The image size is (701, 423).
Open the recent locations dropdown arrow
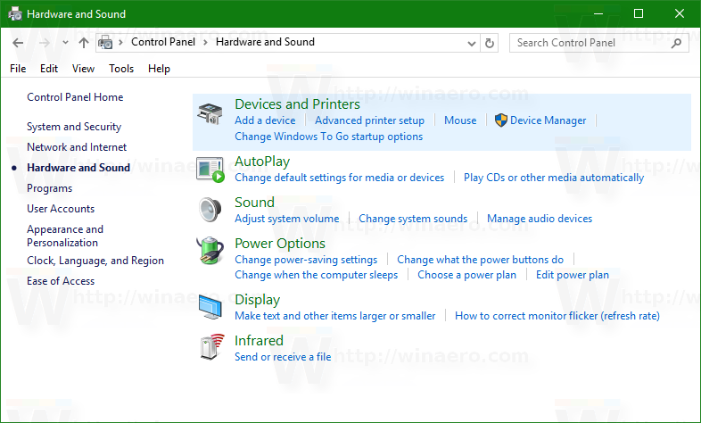(x=65, y=43)
